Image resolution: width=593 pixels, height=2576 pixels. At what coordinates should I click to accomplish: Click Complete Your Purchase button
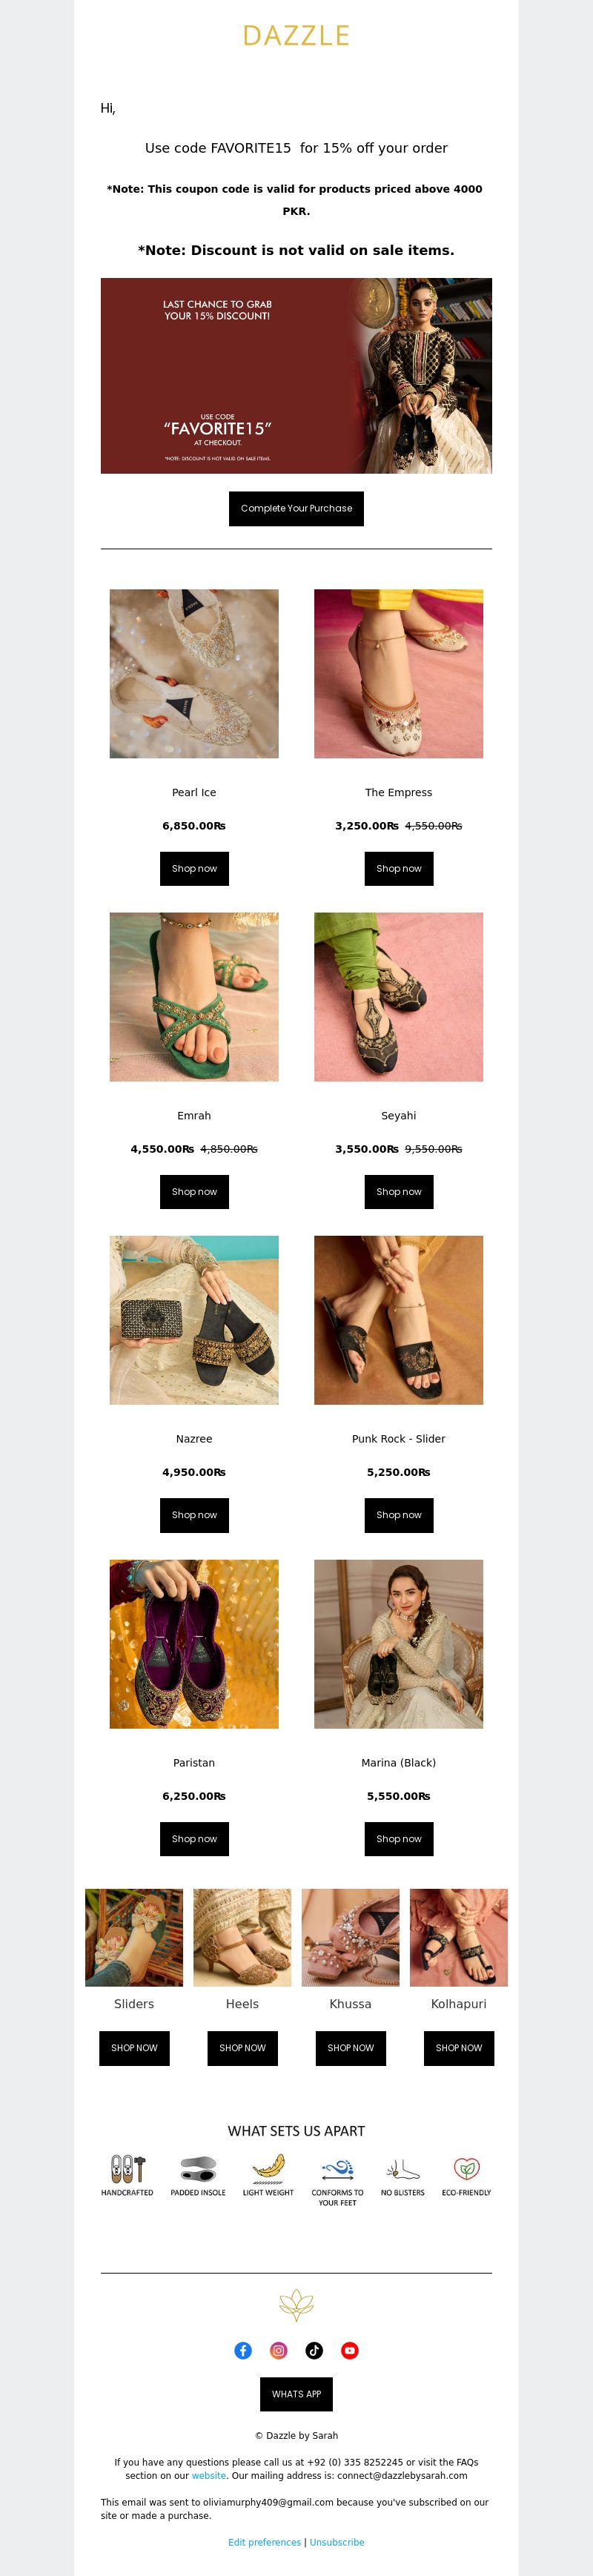coord(296,508)
